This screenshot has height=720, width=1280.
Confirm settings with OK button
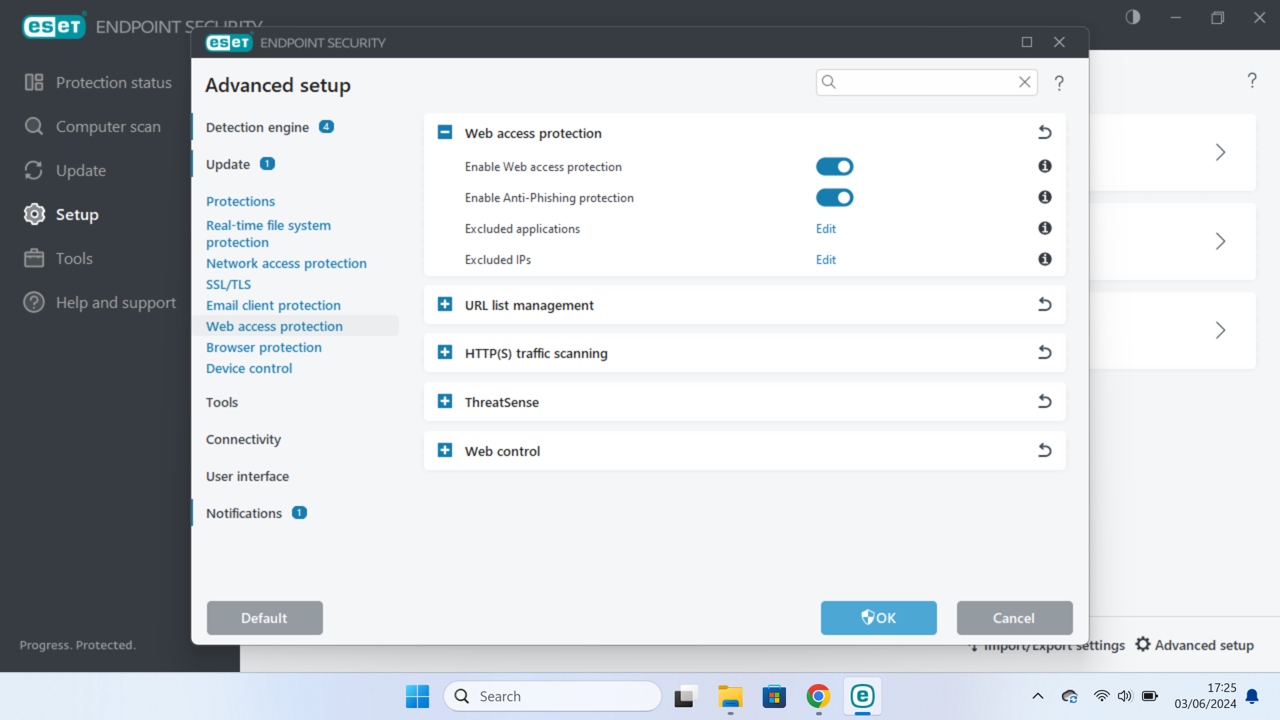point(879,618)
